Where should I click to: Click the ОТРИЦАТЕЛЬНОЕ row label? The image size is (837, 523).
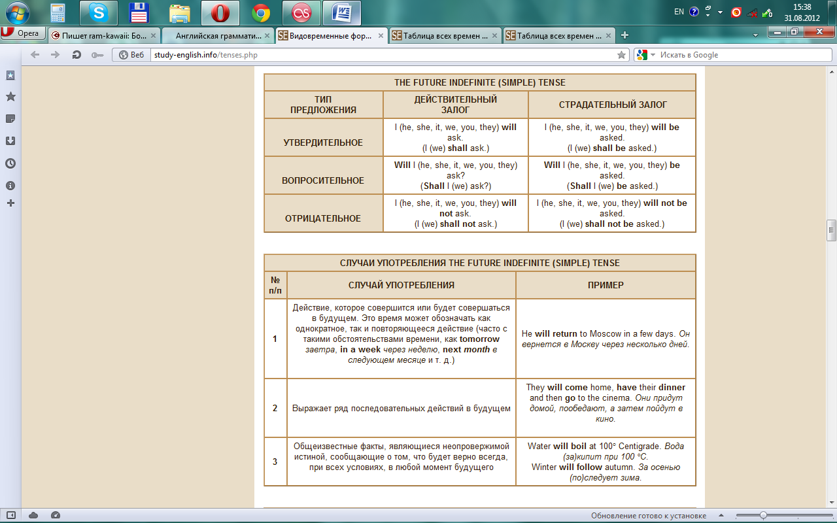tap(323, 218)
